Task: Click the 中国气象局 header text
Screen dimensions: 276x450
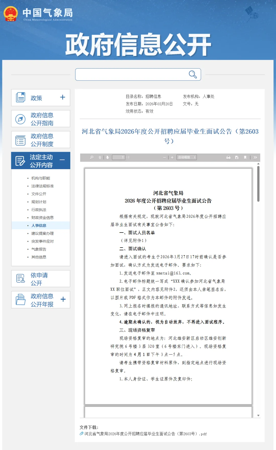Action: point(48,13)
